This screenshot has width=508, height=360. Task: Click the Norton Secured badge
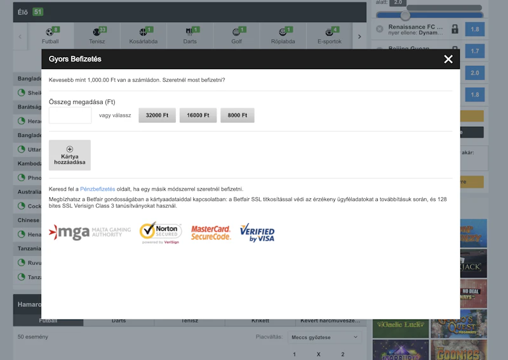[160, 233]
